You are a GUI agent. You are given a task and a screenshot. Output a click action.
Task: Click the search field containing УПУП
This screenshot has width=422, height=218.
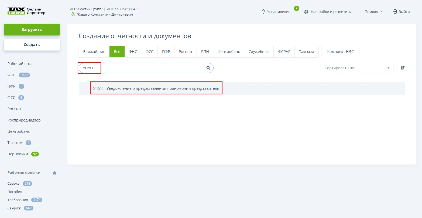[146, 68]
